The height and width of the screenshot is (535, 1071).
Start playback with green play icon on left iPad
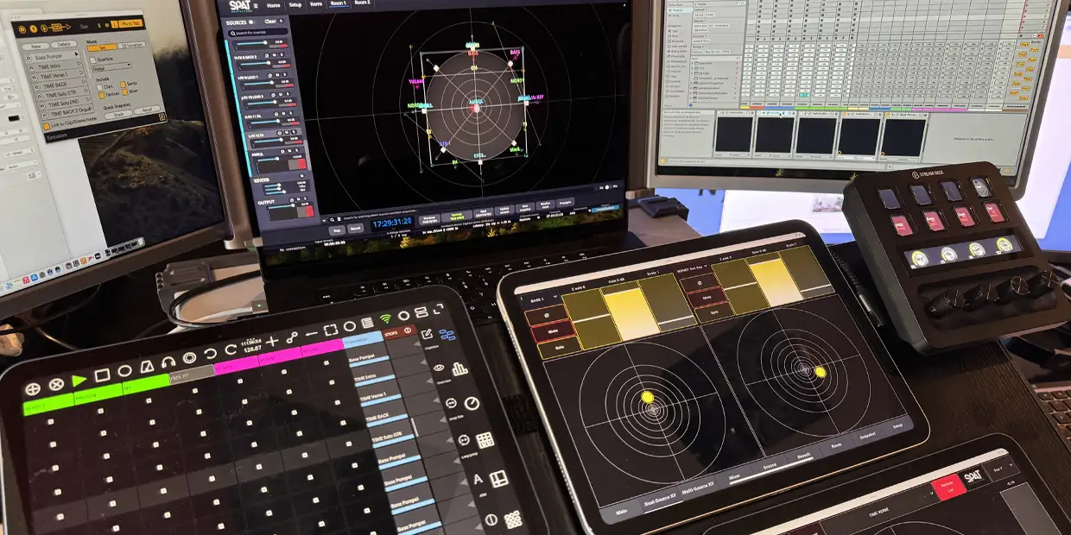click(x=79, y=380)
